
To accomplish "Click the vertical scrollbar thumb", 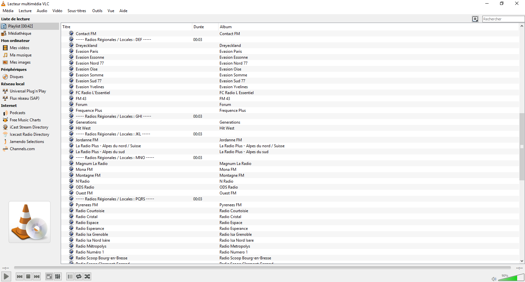I will pos(522,147).
